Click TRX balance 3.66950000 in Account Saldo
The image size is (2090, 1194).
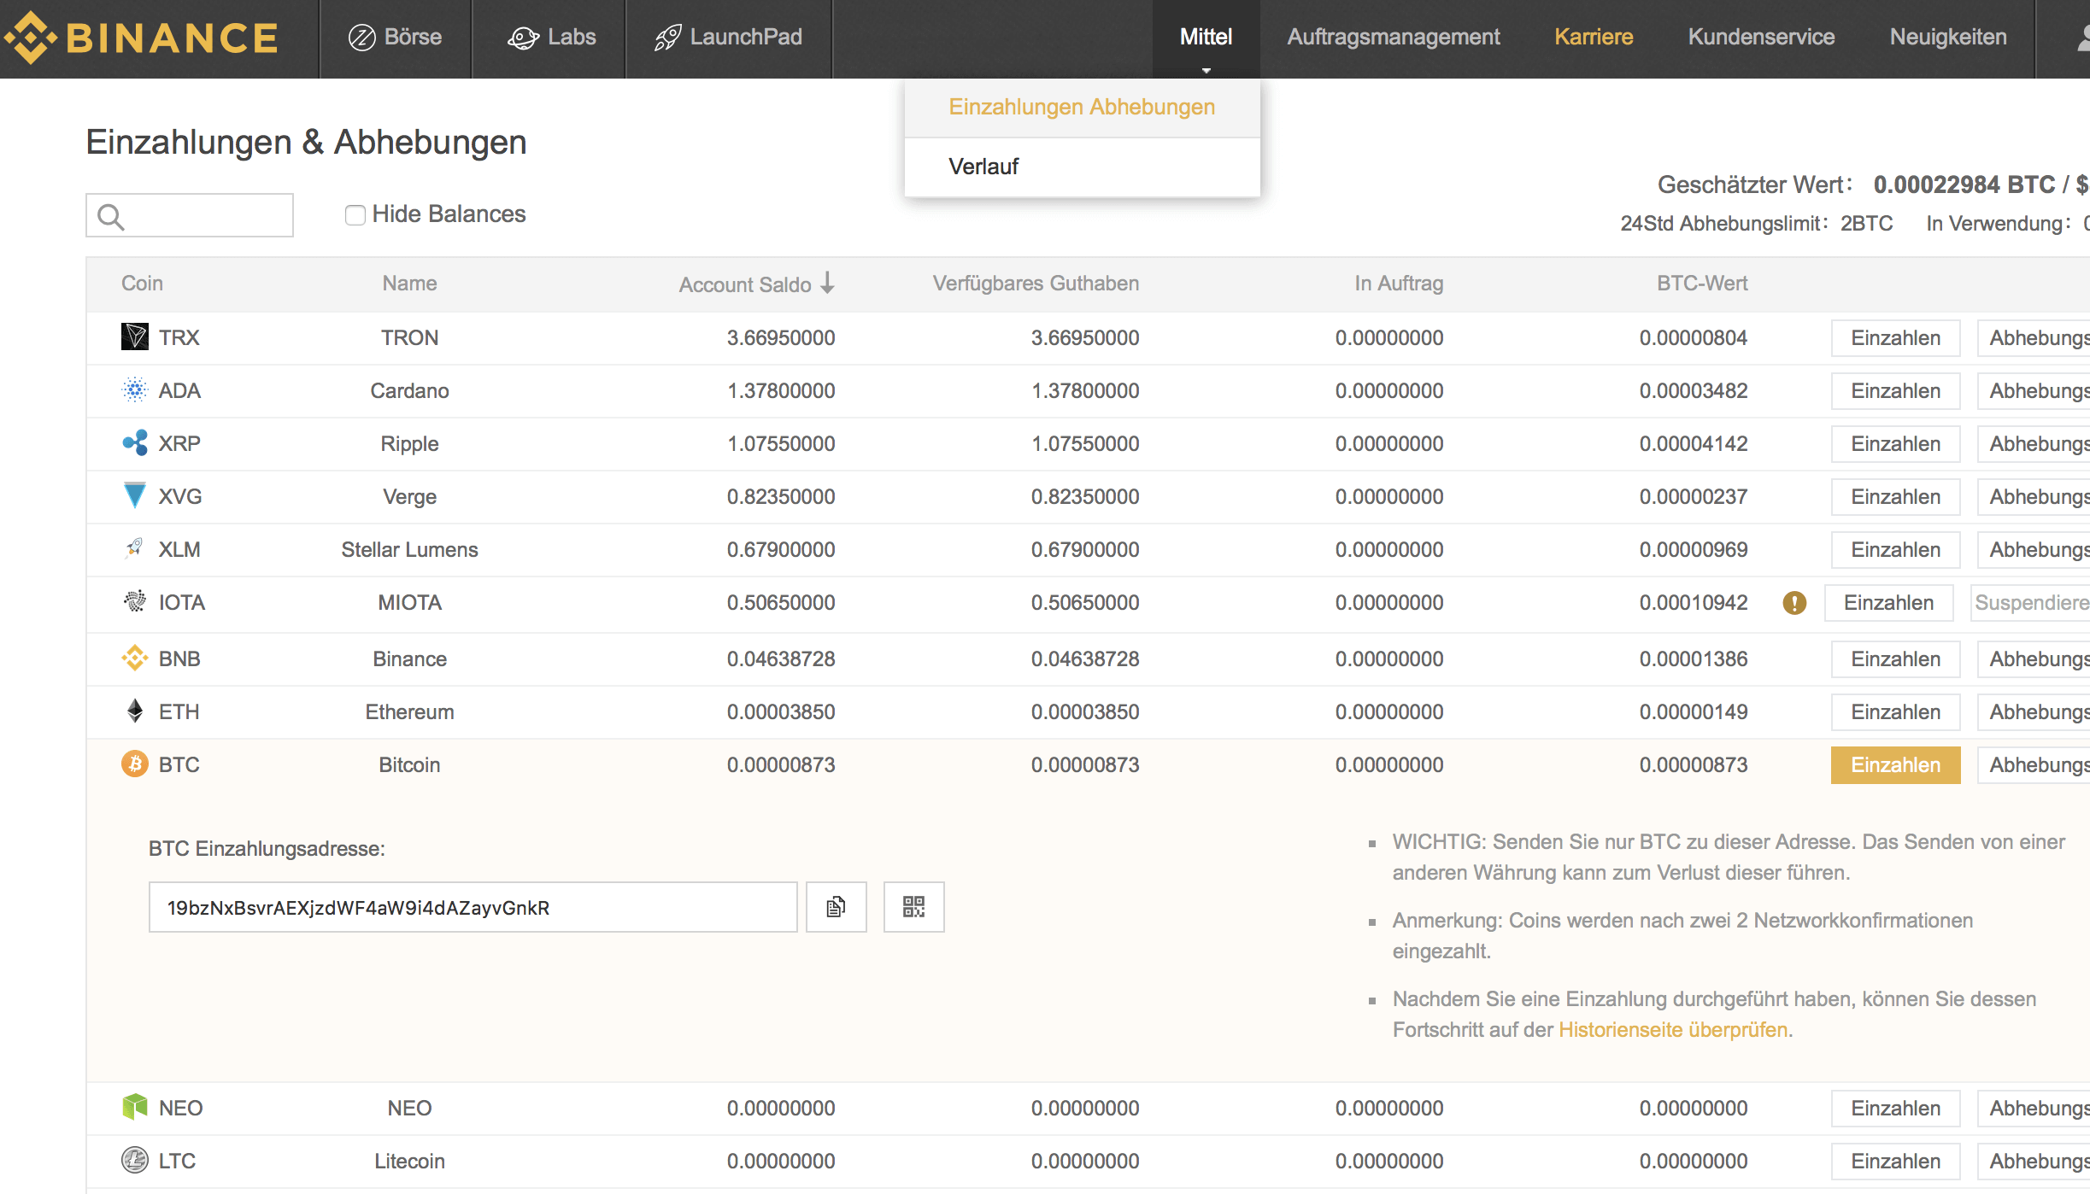tap(781, 338)
